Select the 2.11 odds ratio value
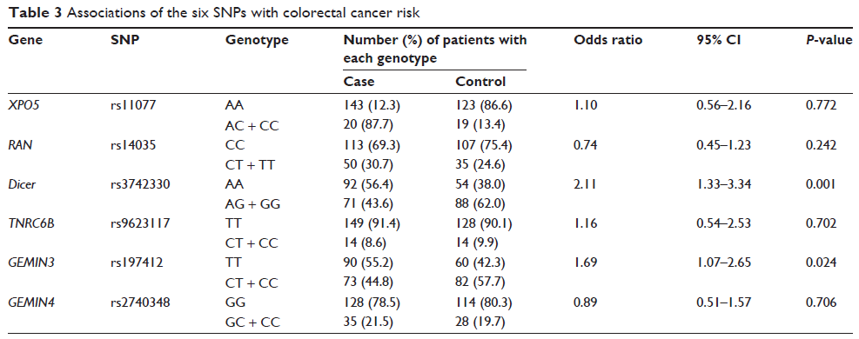859x339 pixels. click(x=585, y=185)
